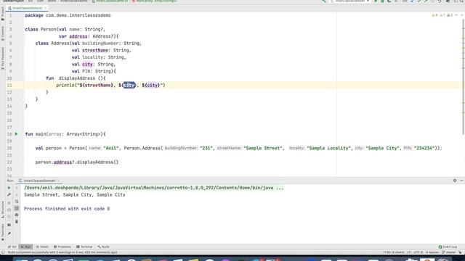Click the print icon in Run panel
The width and height of the screenshot is (465, 261).
(17, 215)
